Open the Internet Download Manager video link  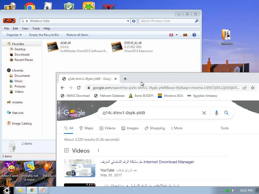coord(147,162)
